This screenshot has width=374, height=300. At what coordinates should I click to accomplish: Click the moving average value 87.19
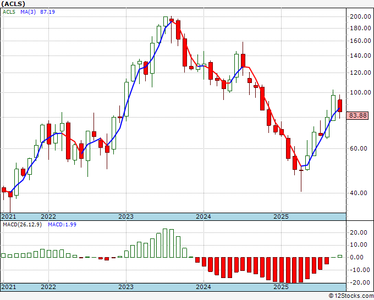[x=47, y=12]
